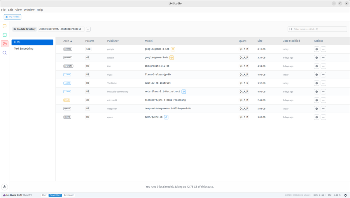Screen dimensions: 350x198
Task: Focus the Filter models search field
Action: [x=317, y=29]
